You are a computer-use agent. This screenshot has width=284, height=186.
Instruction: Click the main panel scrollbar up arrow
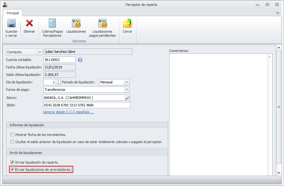pos(279,48)
